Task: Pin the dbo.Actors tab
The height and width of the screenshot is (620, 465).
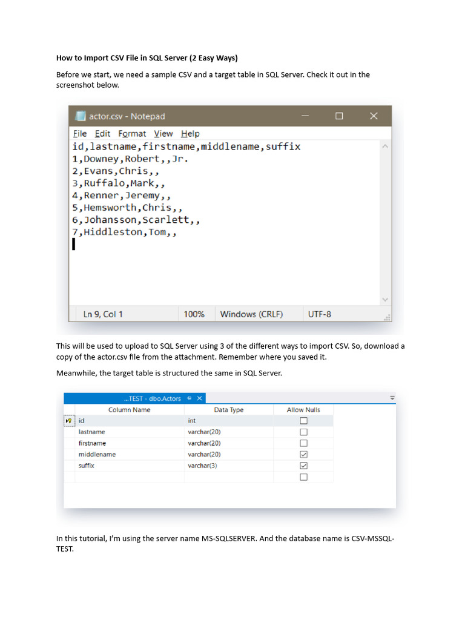Action: tap(189, 398)
